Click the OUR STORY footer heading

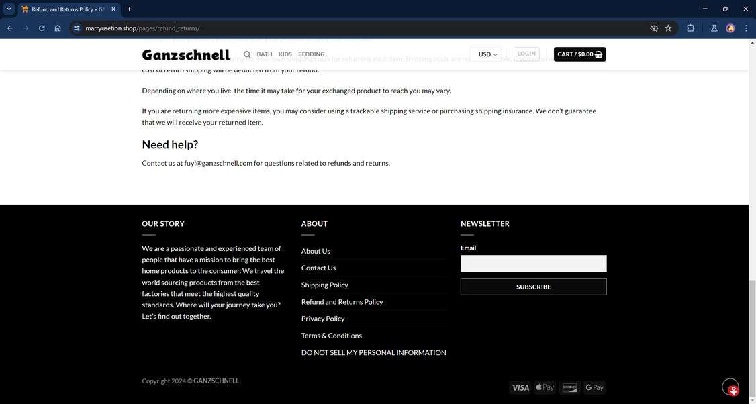click(x=163, y=223)
